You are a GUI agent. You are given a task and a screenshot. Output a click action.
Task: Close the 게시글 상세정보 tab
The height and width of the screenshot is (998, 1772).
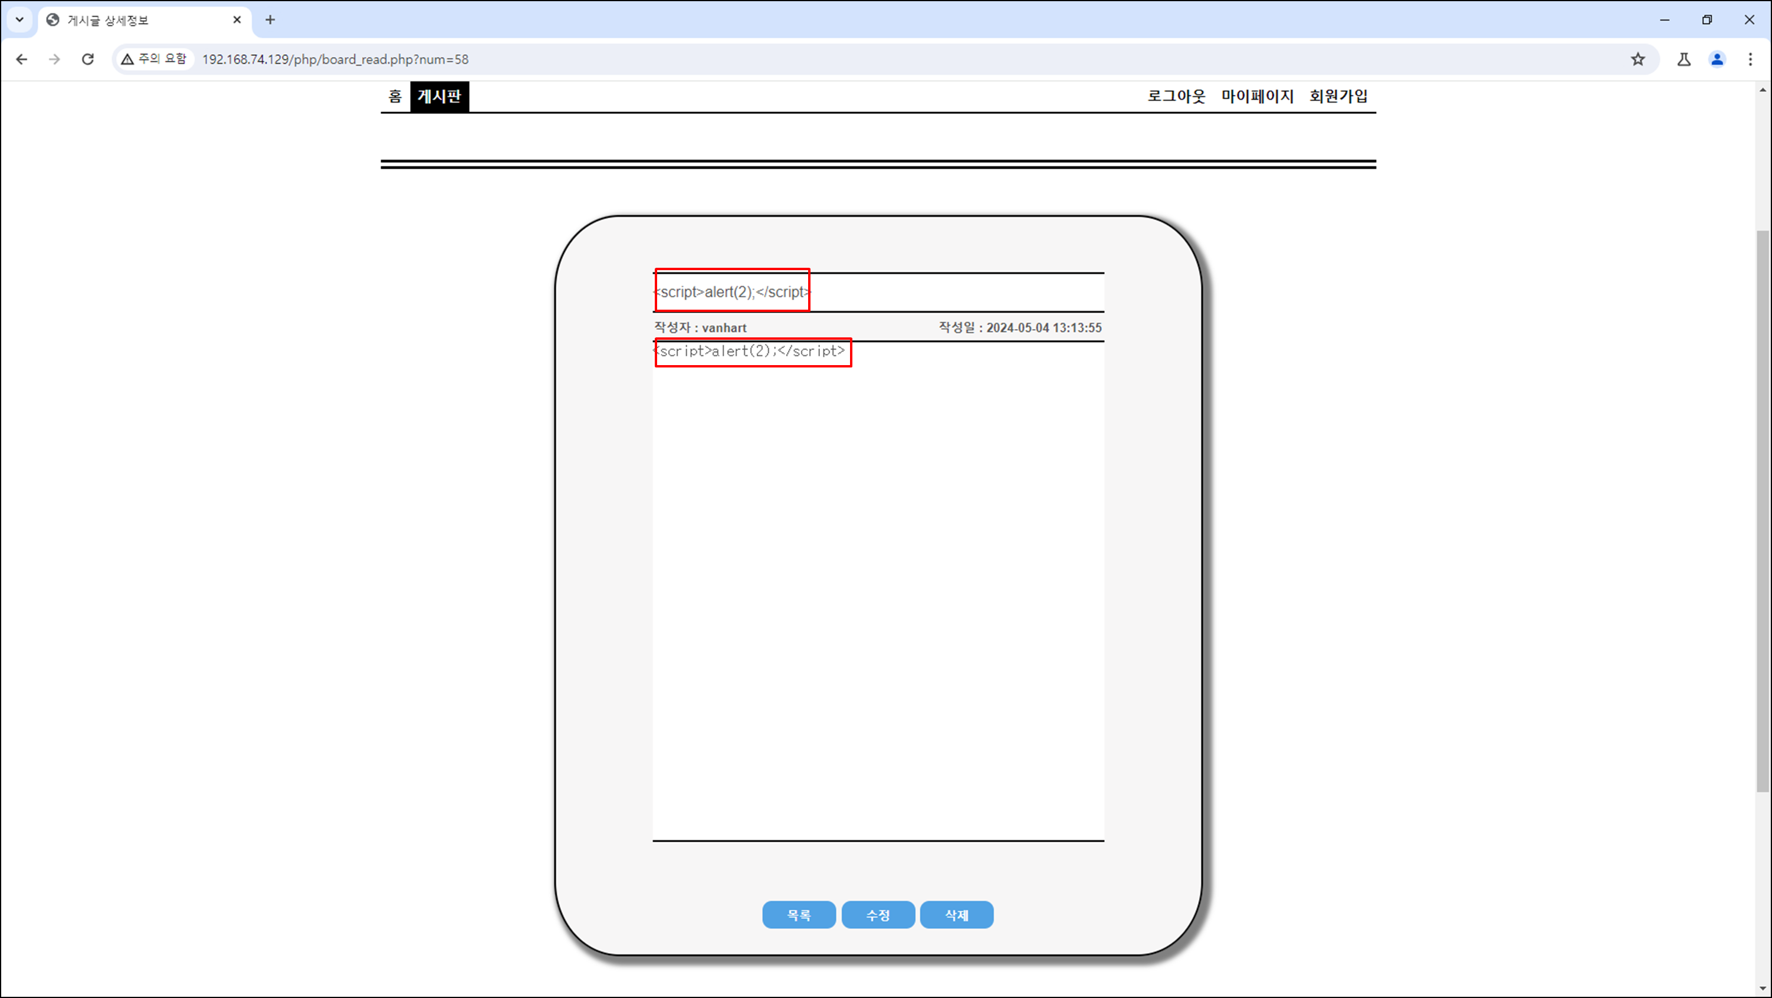237,20
